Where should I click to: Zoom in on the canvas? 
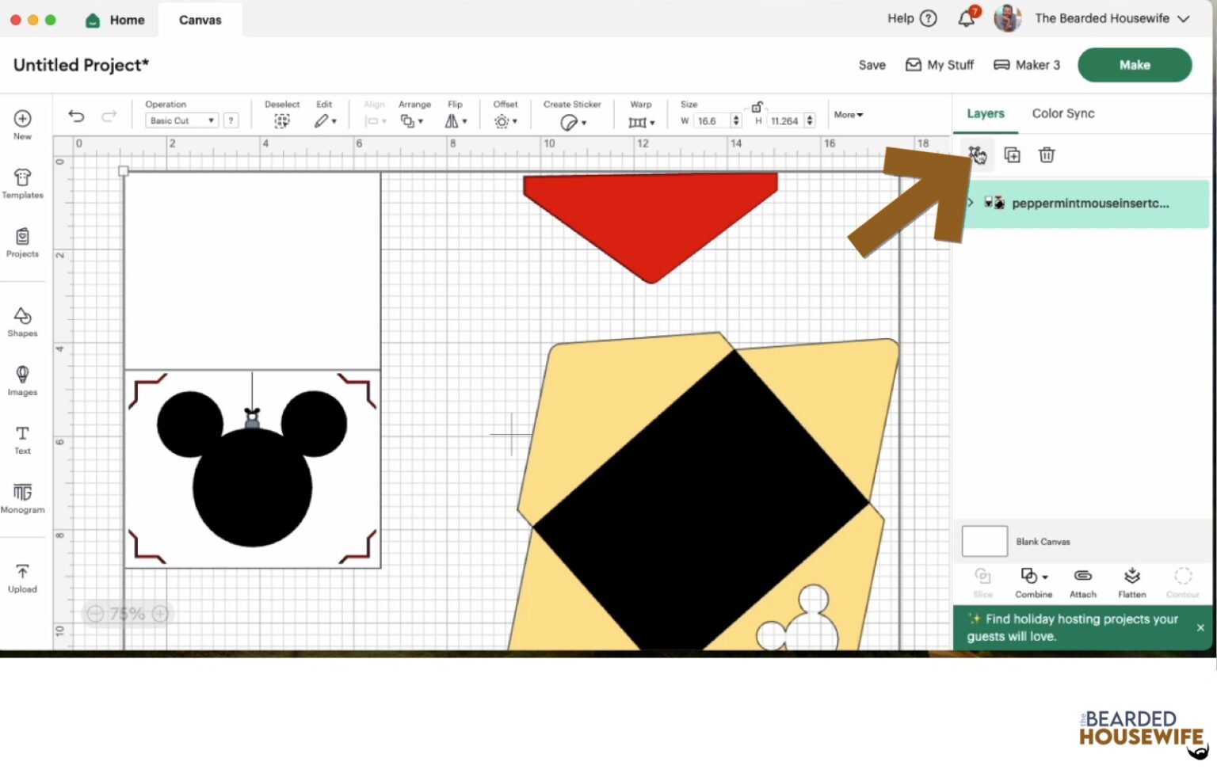[x=160, y=614]
